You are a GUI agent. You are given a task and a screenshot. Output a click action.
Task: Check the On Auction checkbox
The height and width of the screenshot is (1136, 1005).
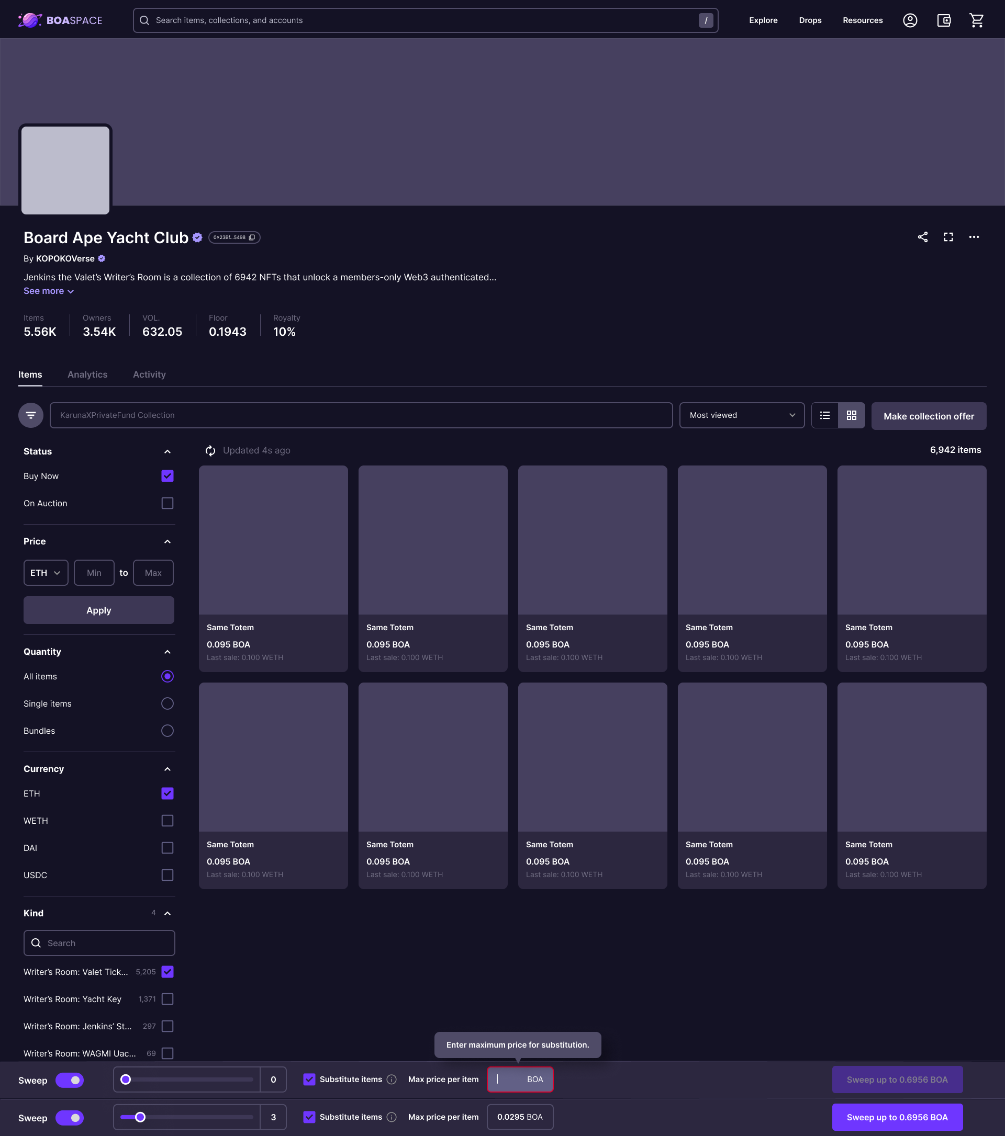(167, 503)
